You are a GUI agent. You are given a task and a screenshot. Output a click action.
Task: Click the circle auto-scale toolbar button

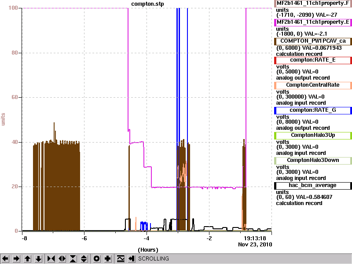[96, 259]
